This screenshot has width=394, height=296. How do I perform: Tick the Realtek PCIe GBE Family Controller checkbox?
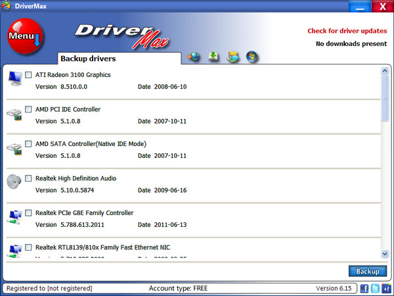click(28, 212)
